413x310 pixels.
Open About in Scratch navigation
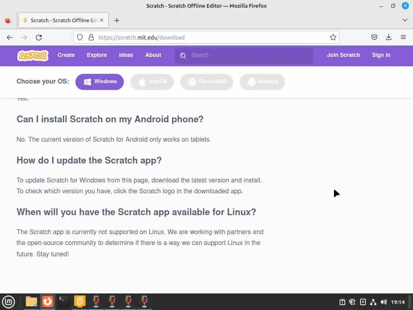[x=153, y=55]
